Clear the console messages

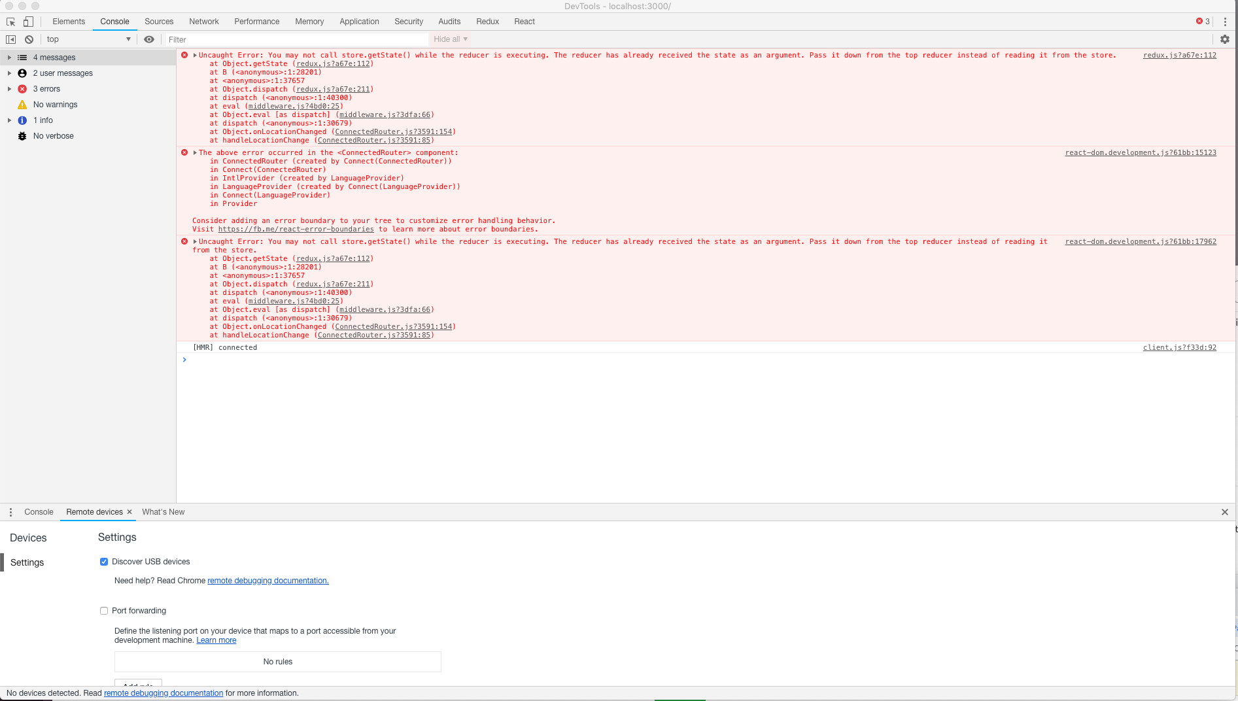pyautogui.click(x=29, y=39)
